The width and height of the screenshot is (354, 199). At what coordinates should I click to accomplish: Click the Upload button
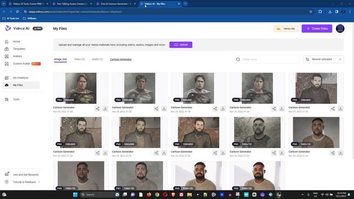tap(181, 45)
